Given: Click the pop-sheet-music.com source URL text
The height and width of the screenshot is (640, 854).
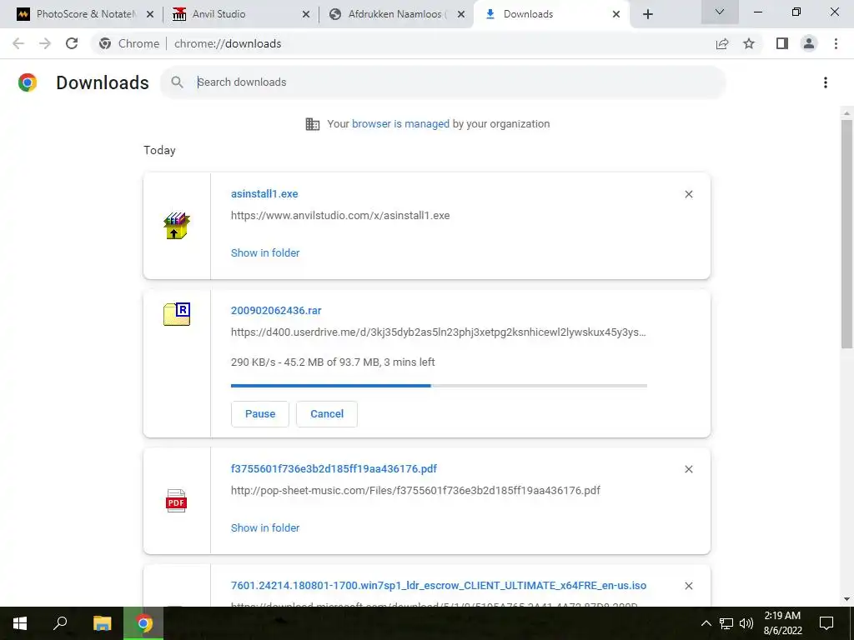Looking at the screenshot, I should pyautogui.click(x=415, y=491).
